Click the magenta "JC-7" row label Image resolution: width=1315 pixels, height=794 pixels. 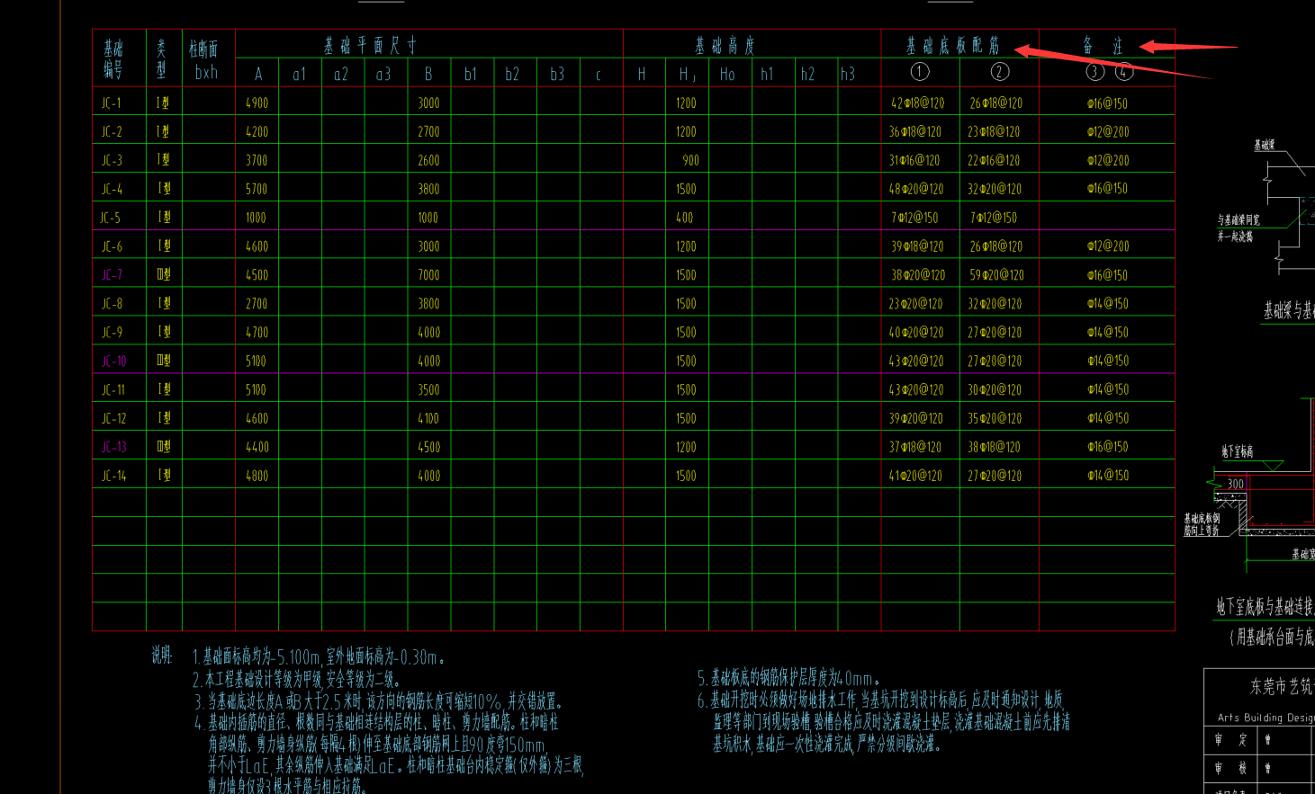tap(112, 275)
